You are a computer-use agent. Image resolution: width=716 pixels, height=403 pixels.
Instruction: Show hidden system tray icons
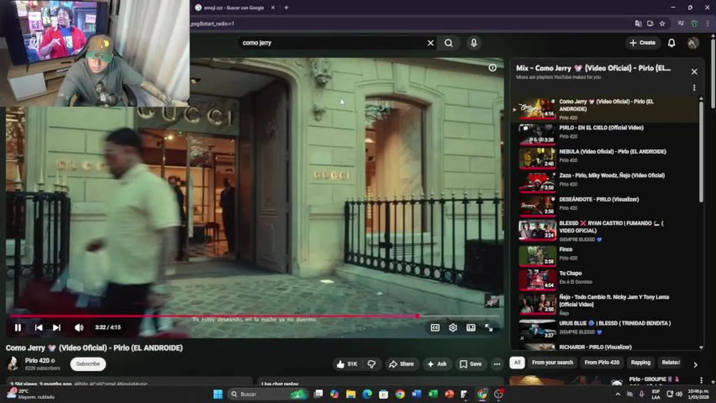pyautogui.click(x=618, y=394)
